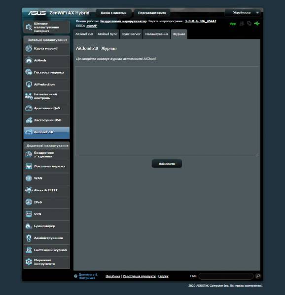Screen dimensions: 285x295
Task: Click the USB Applications icon
Action: [x=29, y=120]
